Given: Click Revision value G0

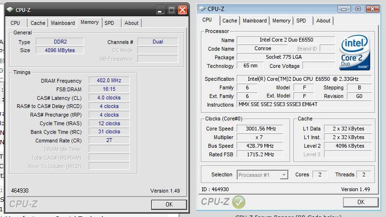Looking at the screenshot, I should tap(359, 96).
